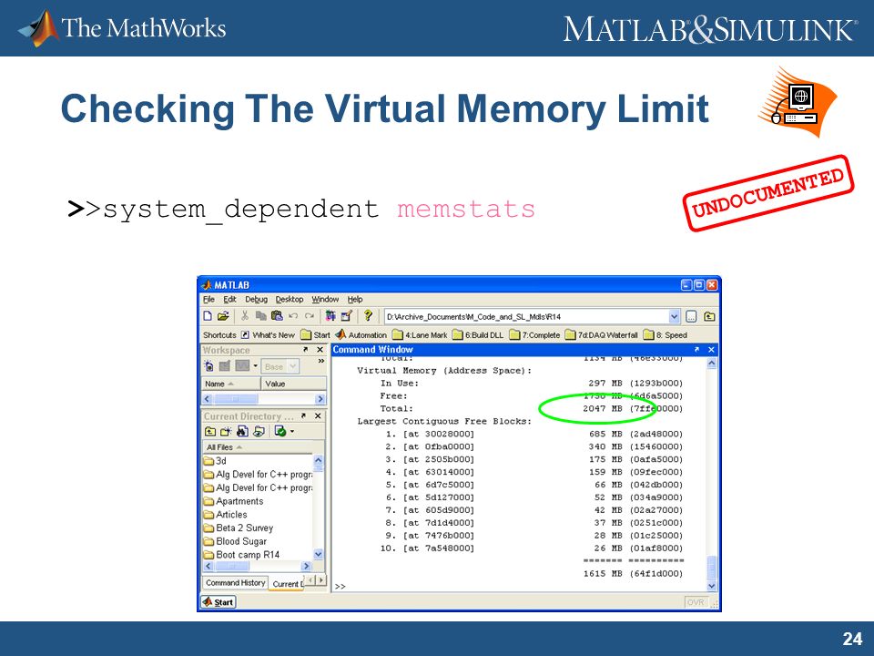The image size is (874, 656).
Task: Run the 6:Build DLL shortcut
Action: (x=478, y=335)
